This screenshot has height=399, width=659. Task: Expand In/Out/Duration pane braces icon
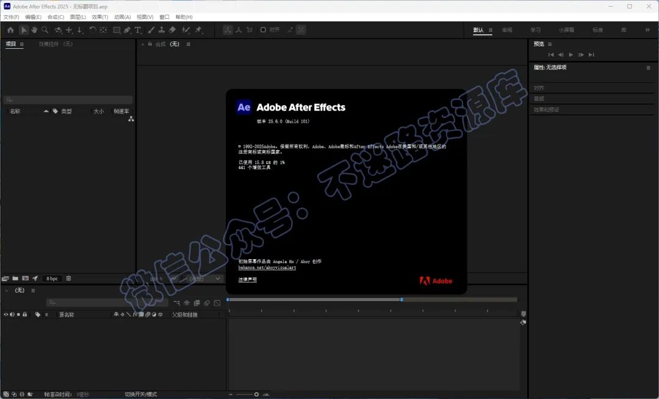(x=22, y=394)
